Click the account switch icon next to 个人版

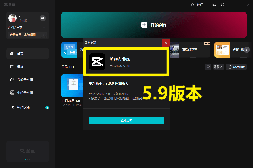pos(42,18)
